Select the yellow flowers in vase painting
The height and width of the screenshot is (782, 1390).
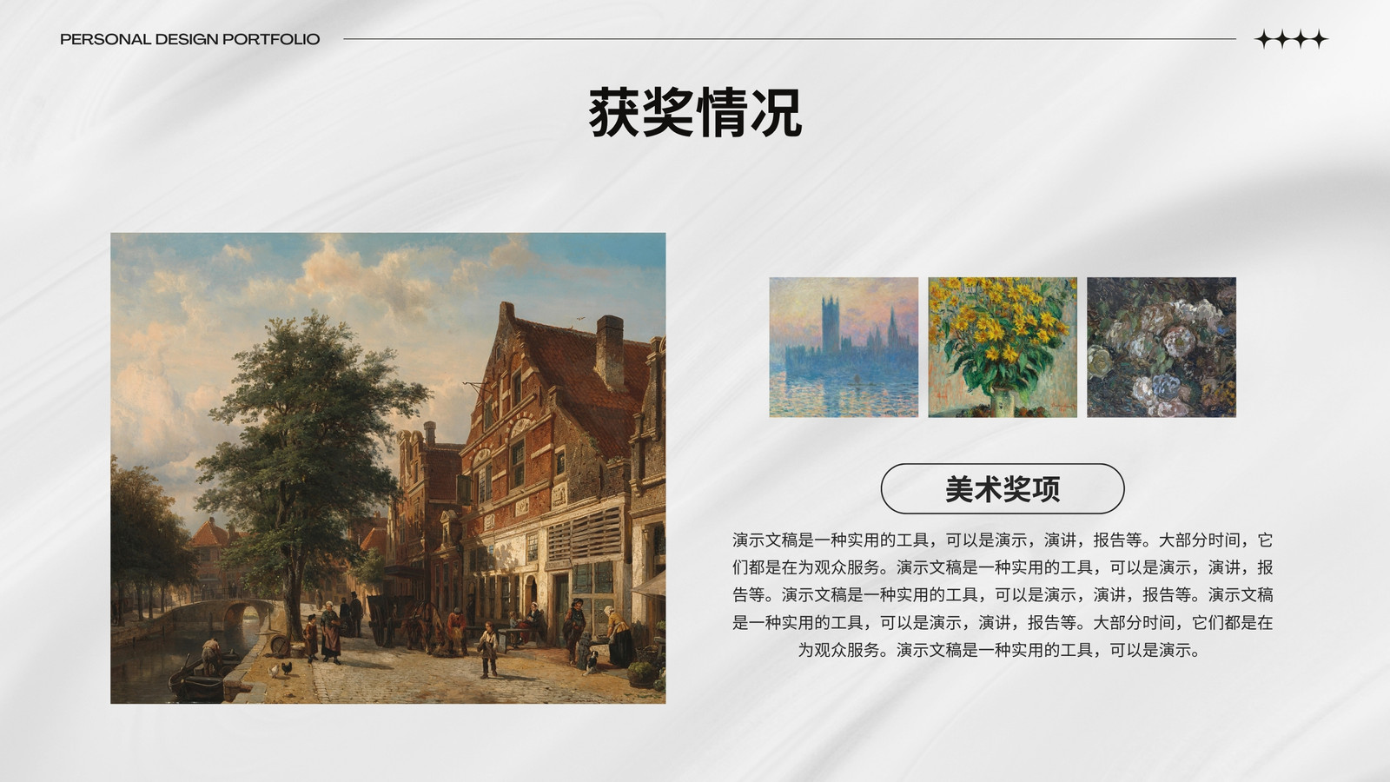pos(1003,348)
